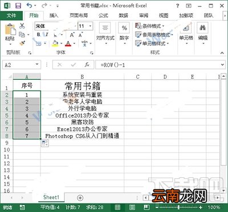Click the 100% zoom level
228x212 pixels.
(x=214, y=207)
